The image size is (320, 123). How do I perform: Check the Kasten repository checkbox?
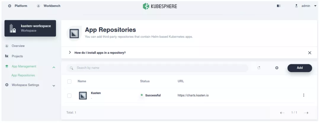coord(69,96)
